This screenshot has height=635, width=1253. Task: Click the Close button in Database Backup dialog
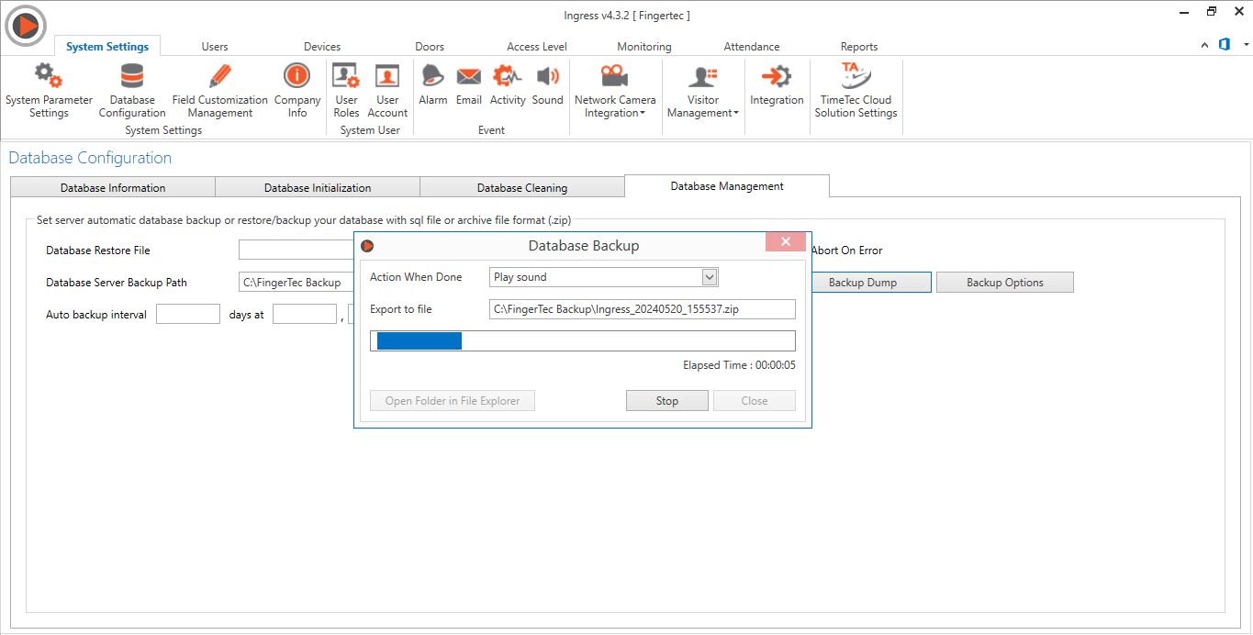(755, 401)
